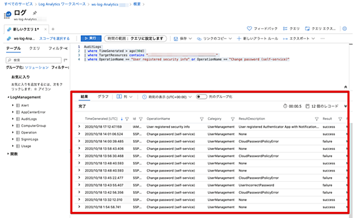Open the more options ellipsis in toolbar
This screenshot has height=218, width=353.
tap(323, 39)
